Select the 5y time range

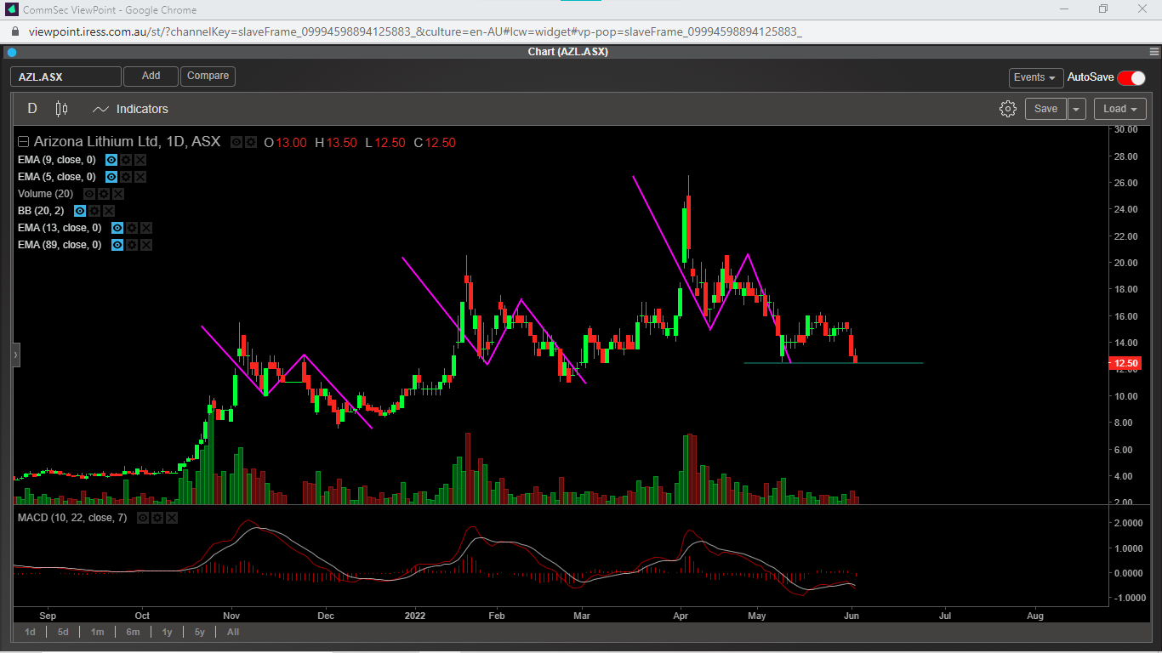click(x=199, y=632)
